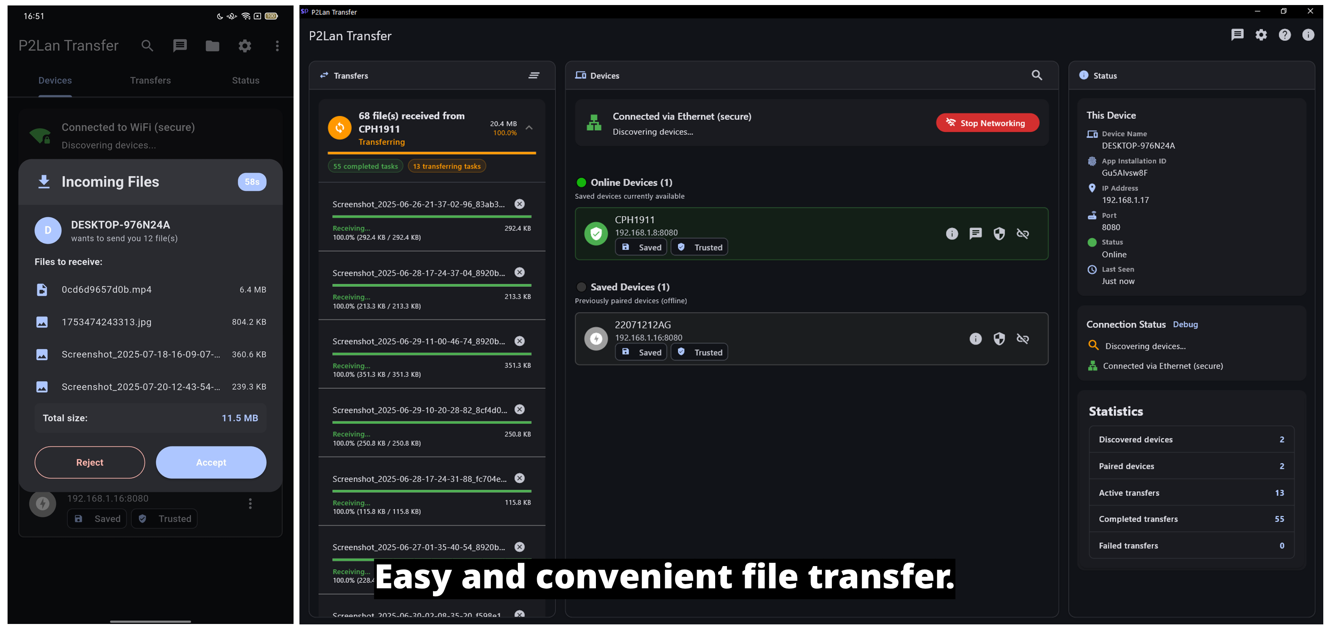Unpair device 22071212AG with unlink icon
Image resolution: width=1330 pixels, height=629 pixels.
pos(1023,339)
